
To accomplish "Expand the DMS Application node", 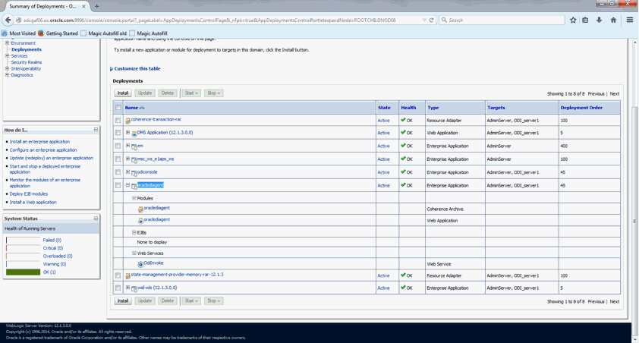I will [x=127, y=132].
